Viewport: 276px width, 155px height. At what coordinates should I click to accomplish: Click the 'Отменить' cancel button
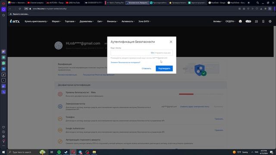(x=146, y=68)
